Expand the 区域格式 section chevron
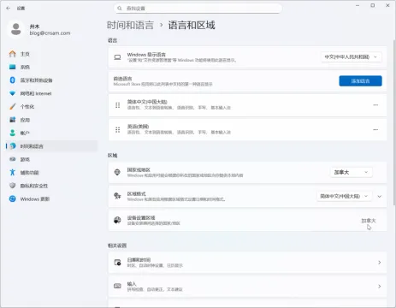 [380, 196]
